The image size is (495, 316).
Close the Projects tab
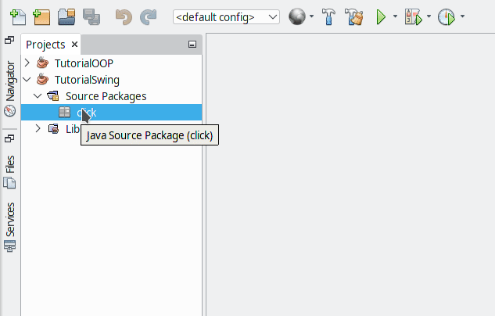(x=74, y=45)
